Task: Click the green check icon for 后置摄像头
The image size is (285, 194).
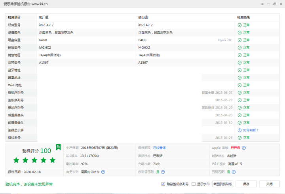Action: tap(239, 115)
